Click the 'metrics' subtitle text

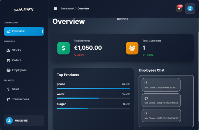[x=123, y=19]
